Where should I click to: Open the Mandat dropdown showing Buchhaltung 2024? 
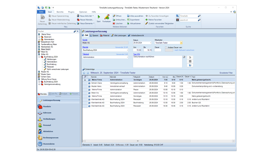[x=127, y=50]
